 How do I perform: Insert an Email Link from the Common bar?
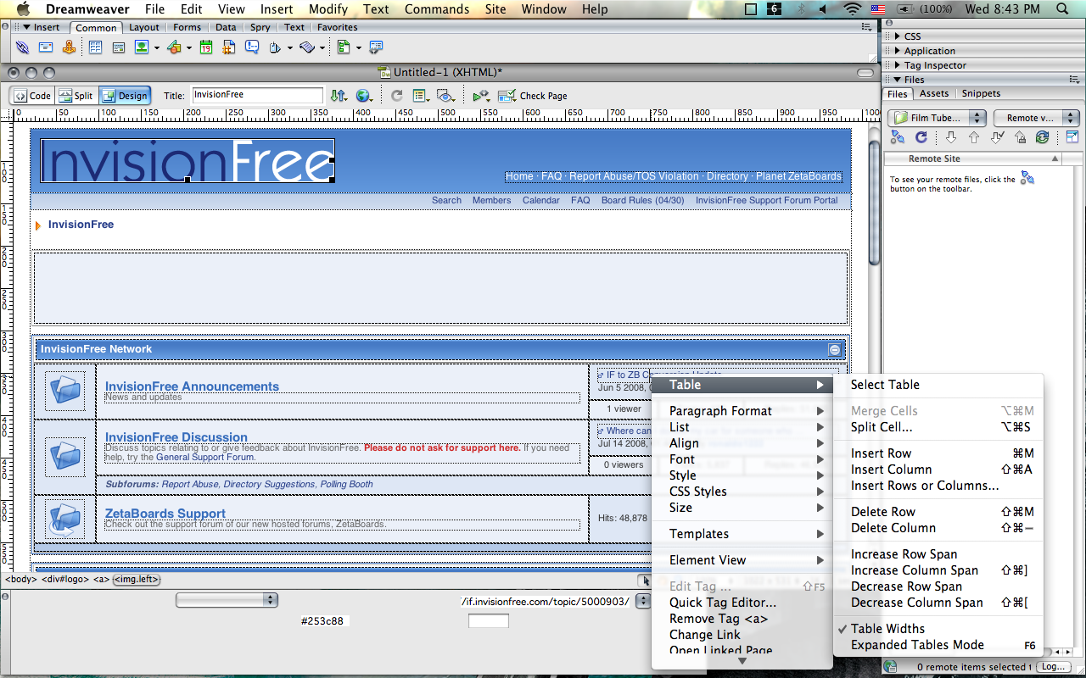[45, 47]
